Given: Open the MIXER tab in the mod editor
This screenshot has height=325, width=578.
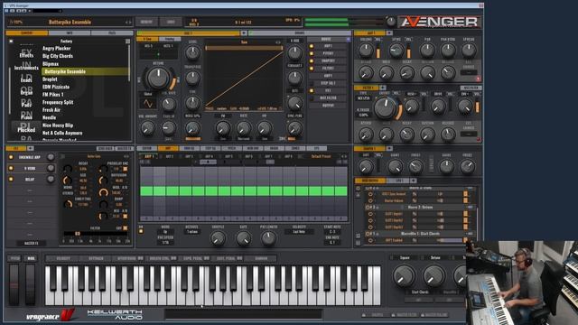Looking at the screenshot, I should pos(274,148).
